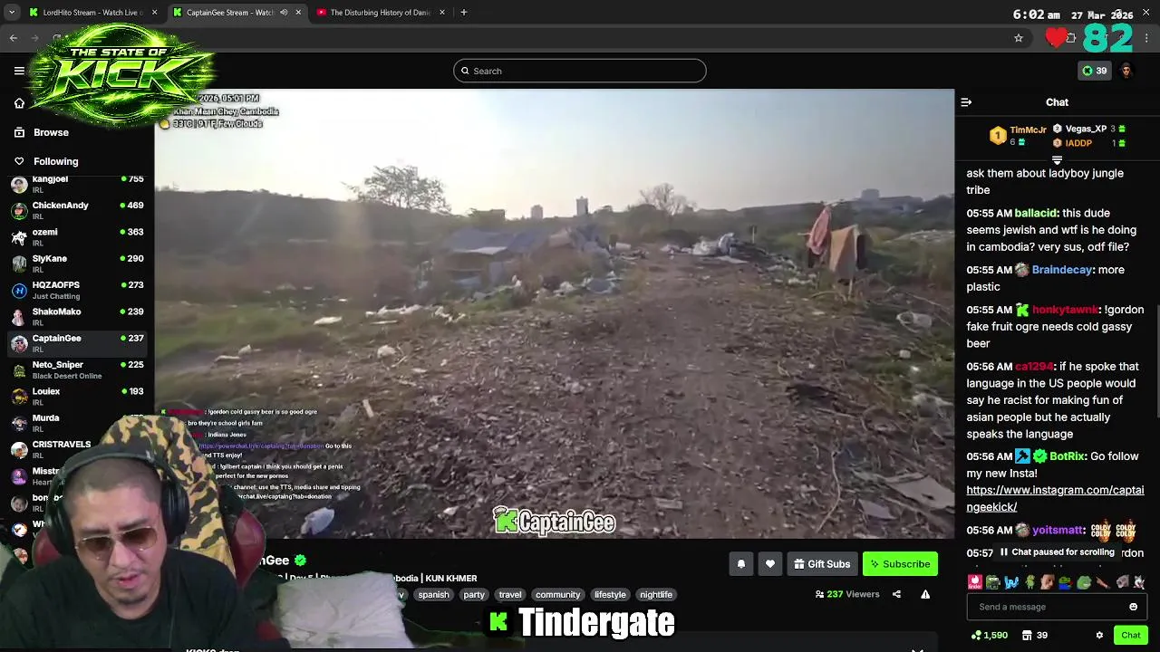
Task: Open the green 39 points button in header
Action: tap(1094, 71)
